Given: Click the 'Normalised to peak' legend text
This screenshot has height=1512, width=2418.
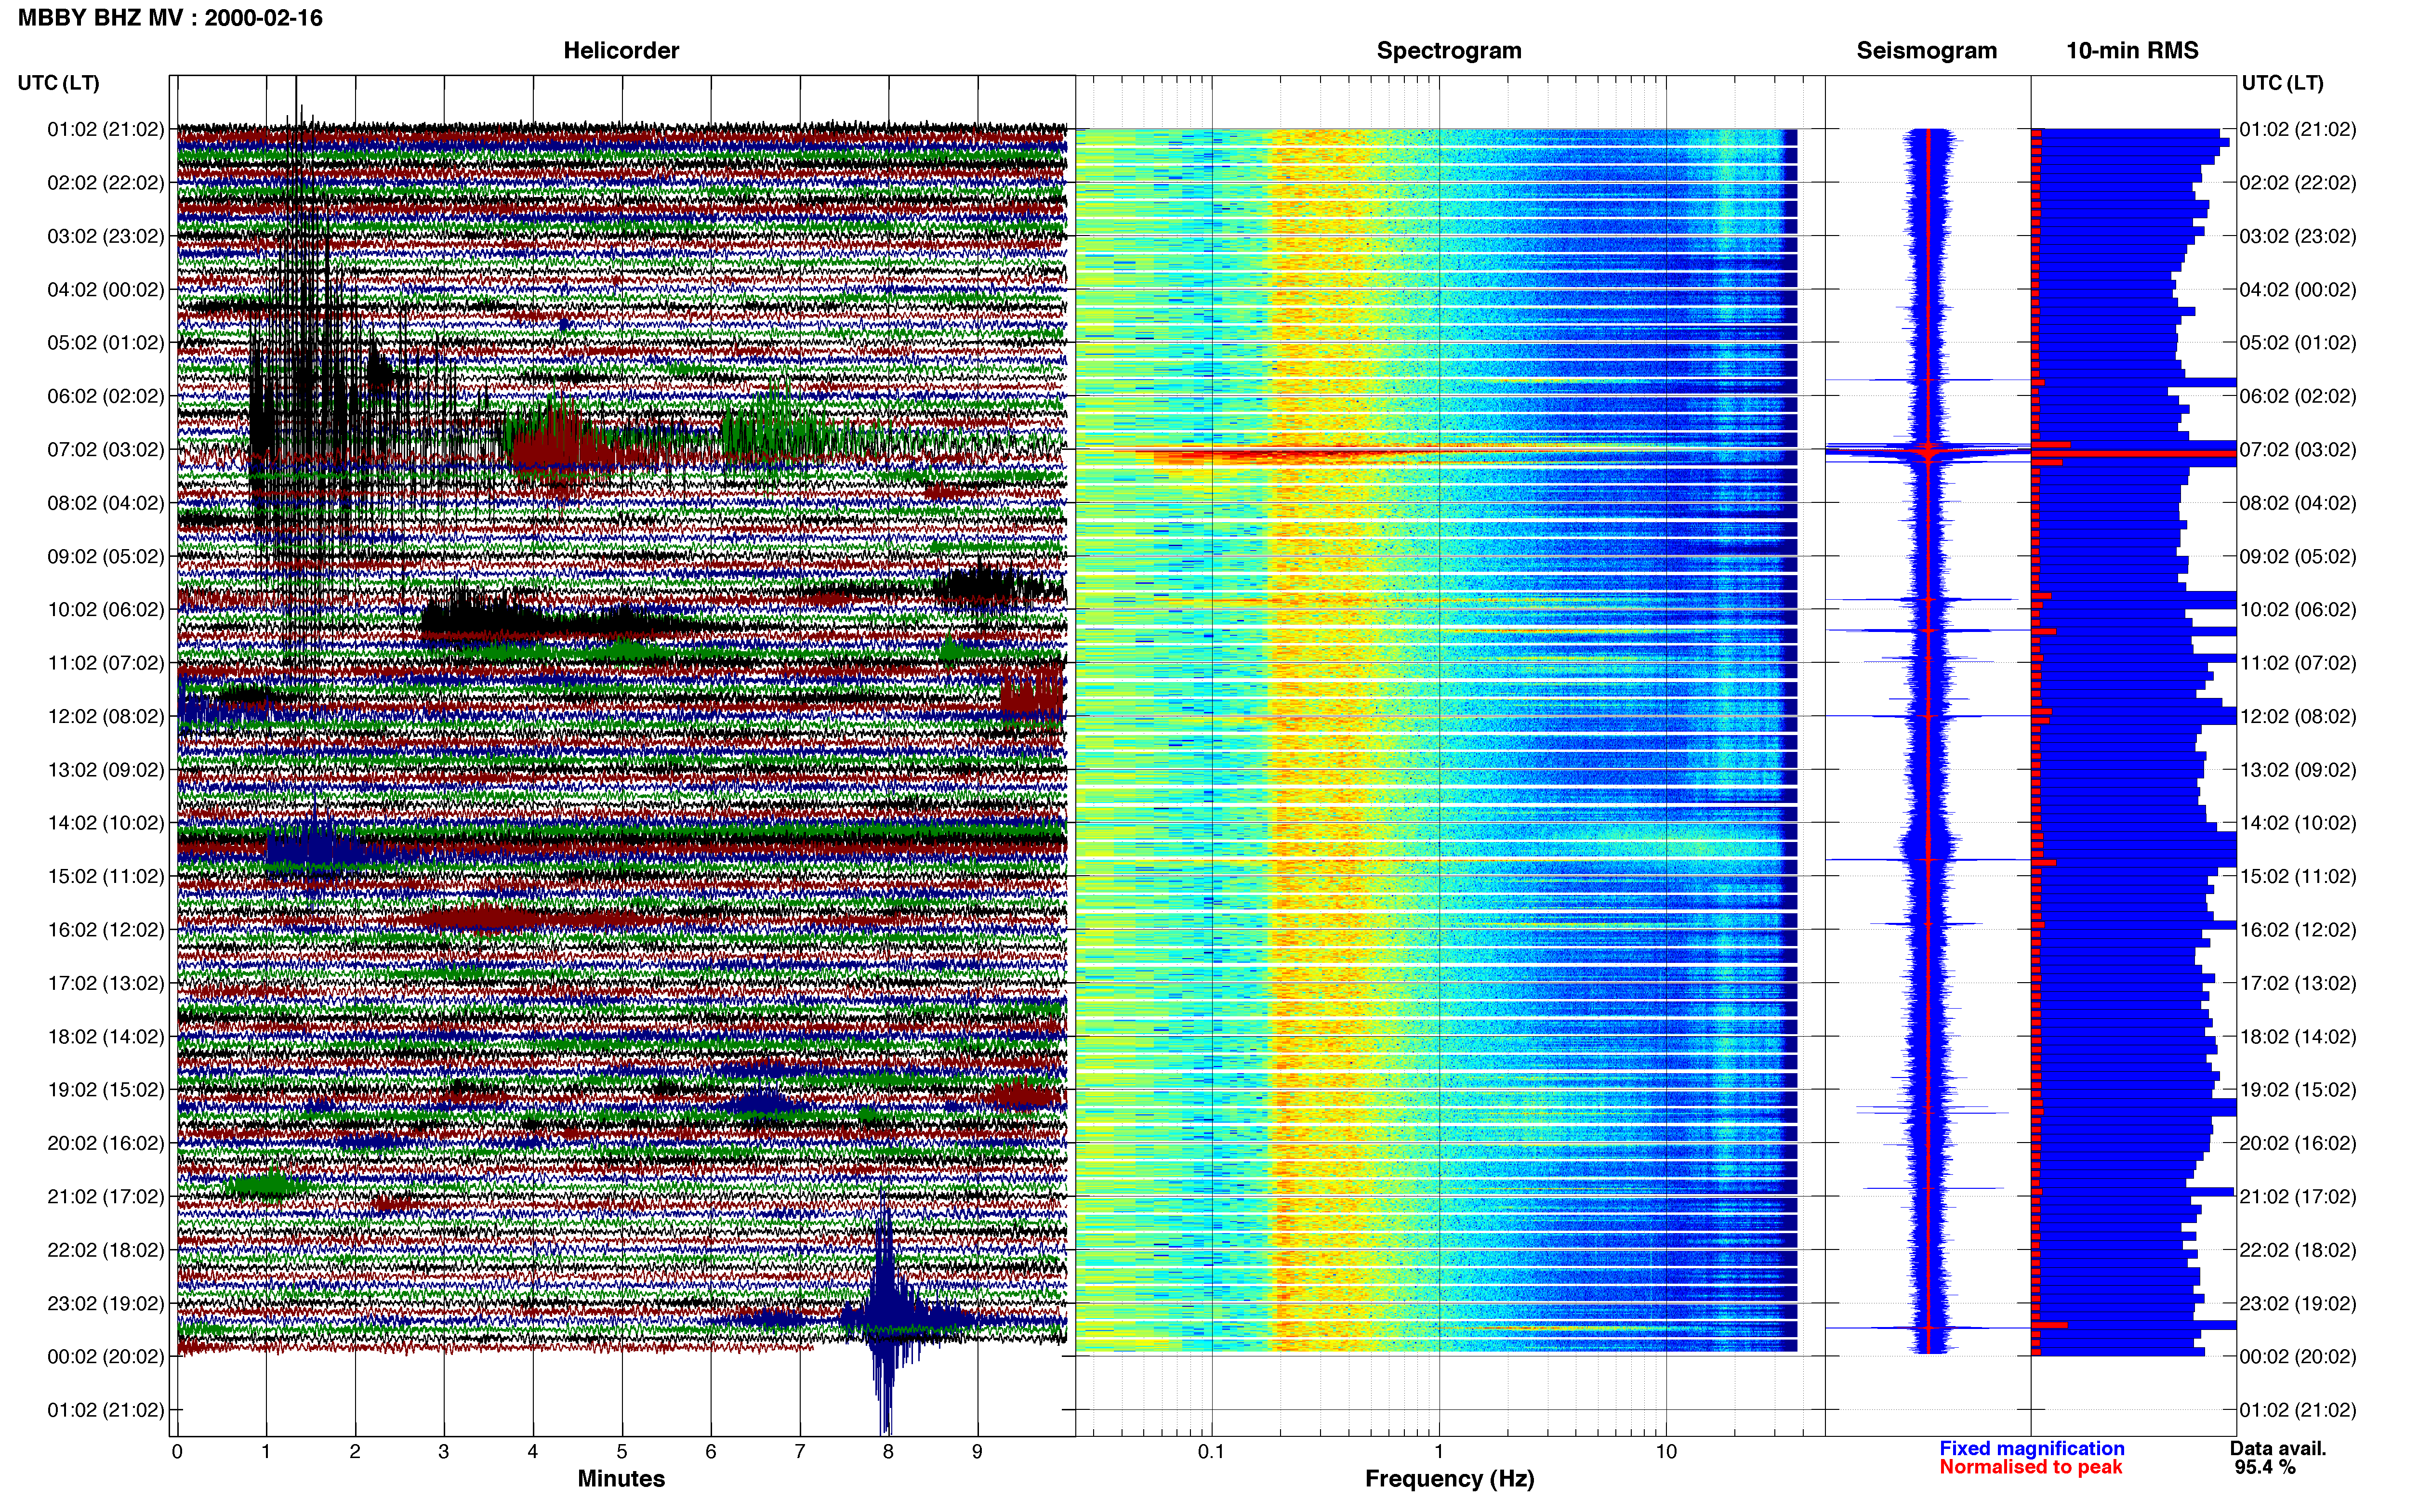Looking at the screenshot, I should tap(2030, 1467).
